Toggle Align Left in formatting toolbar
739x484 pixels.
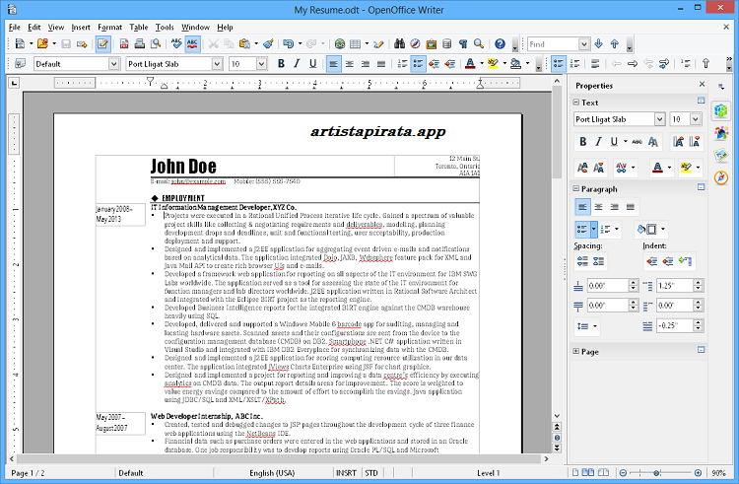click(334, 64)
